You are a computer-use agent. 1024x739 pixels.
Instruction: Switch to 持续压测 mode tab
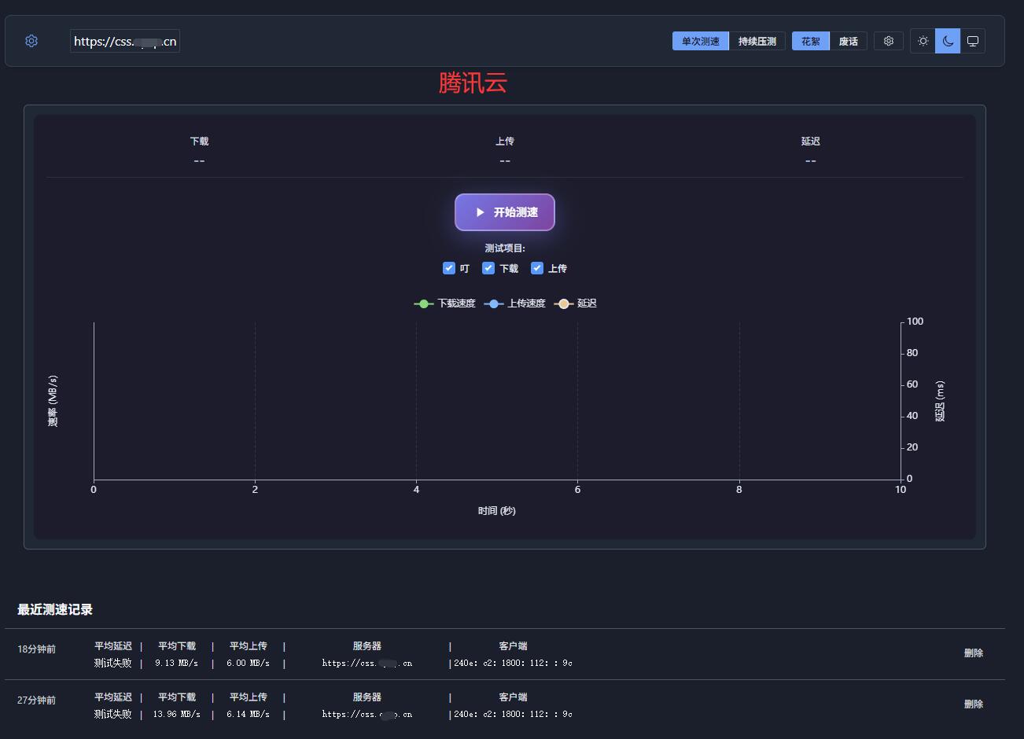pos(757,41)
